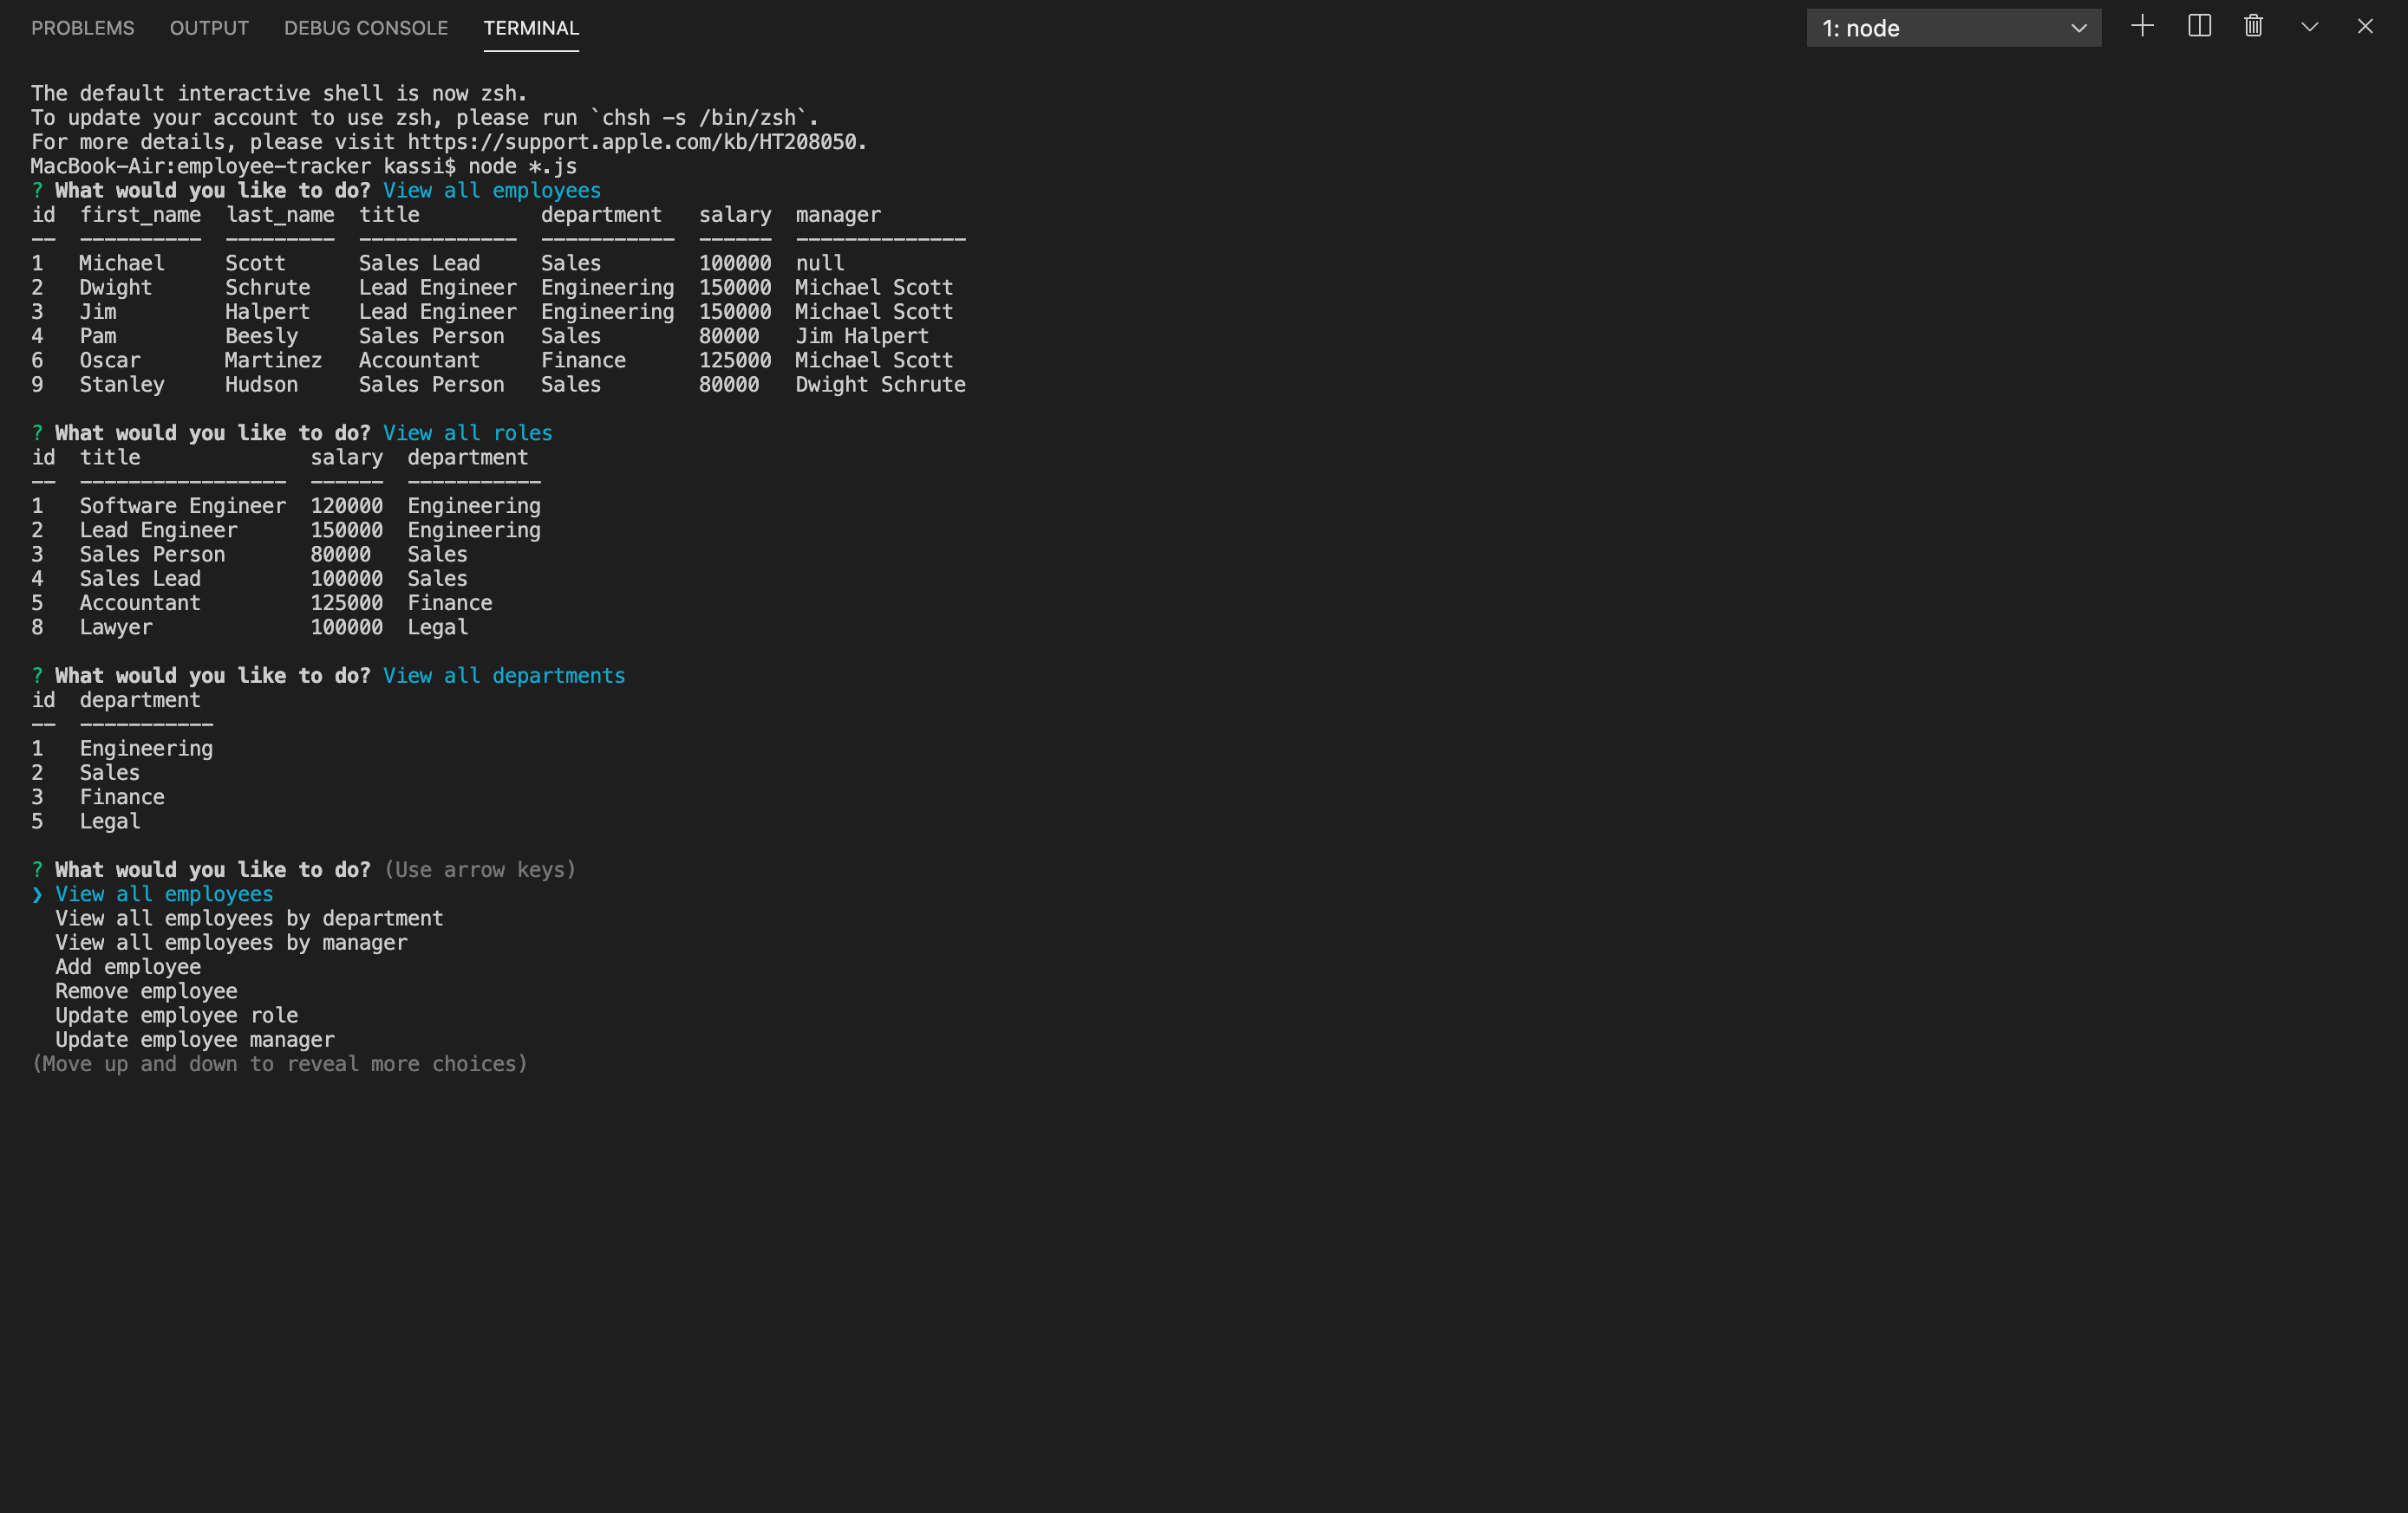Image resolution: width=2408 pixels, height=1513 pixels.
Task: Click salary '120000' in the roles table
Action: 346,506
